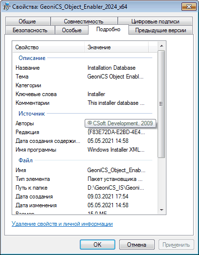Click the Пакет установщика value
Viewport: 199px width, 255px height.
[115, 179]
